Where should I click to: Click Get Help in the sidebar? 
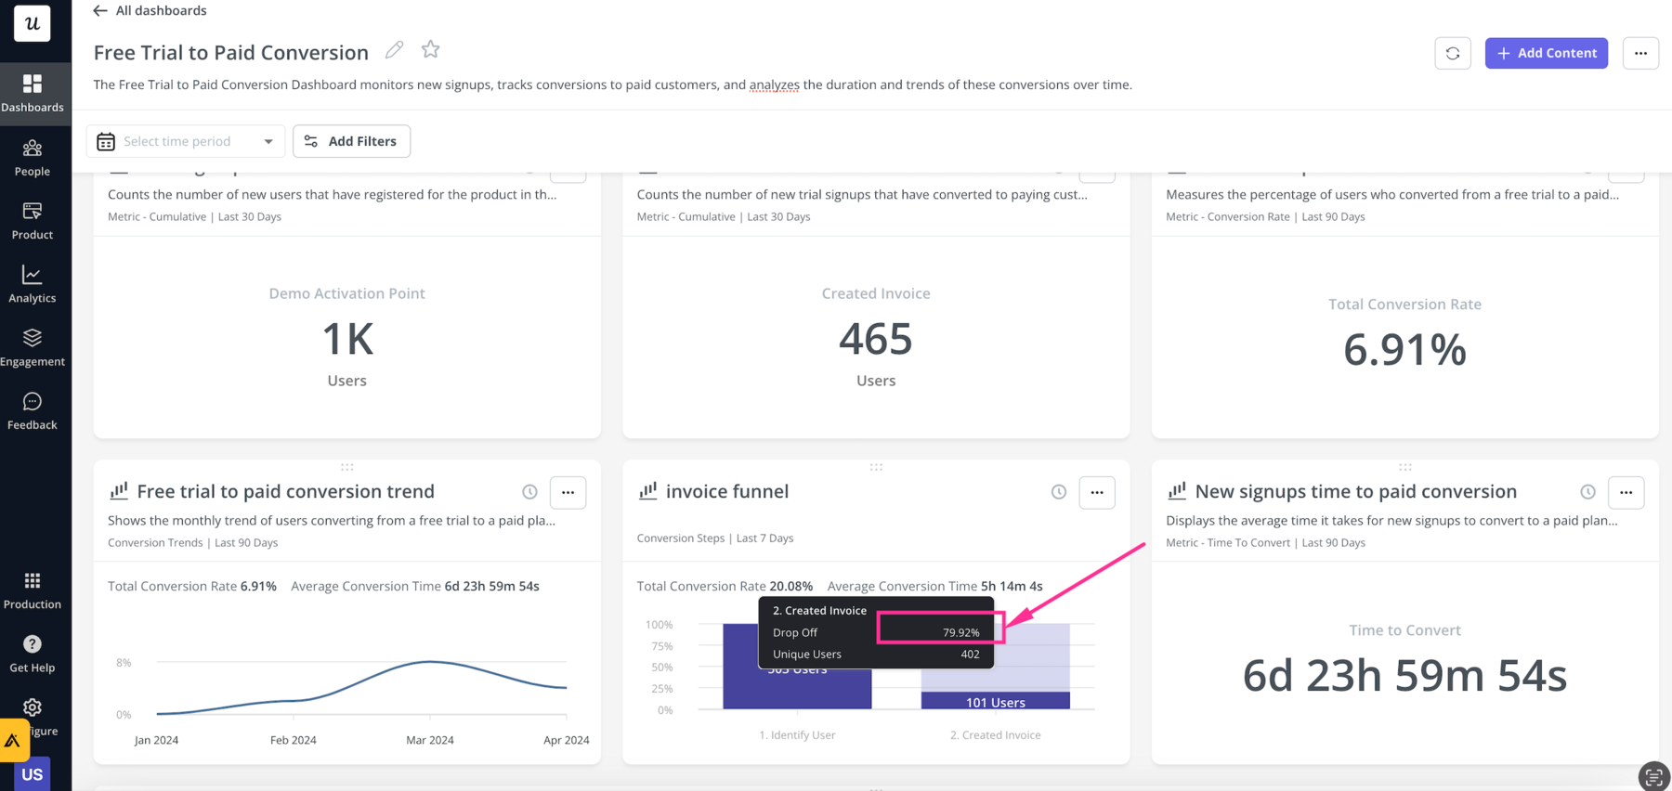33,654
